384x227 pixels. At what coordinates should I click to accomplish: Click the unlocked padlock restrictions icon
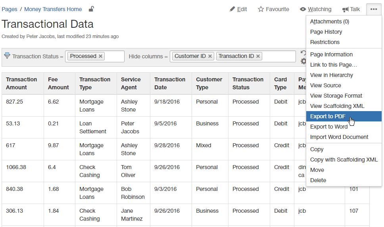pyautogui.click(x=91, y=9)
